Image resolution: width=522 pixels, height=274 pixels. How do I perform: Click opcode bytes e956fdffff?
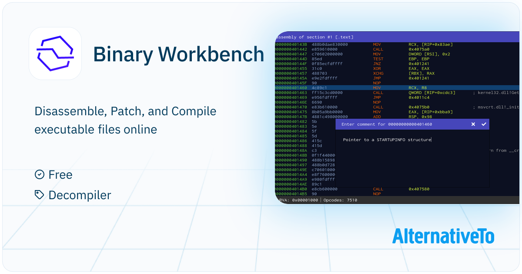click(325, 97)
